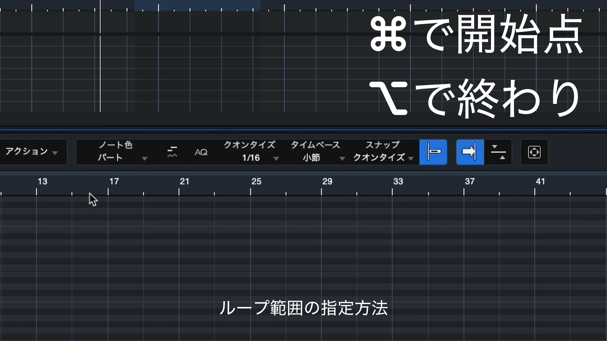Screen dimensions: 607x341
Task: Toggle the snap to grid button
Action: pos(433,152)
